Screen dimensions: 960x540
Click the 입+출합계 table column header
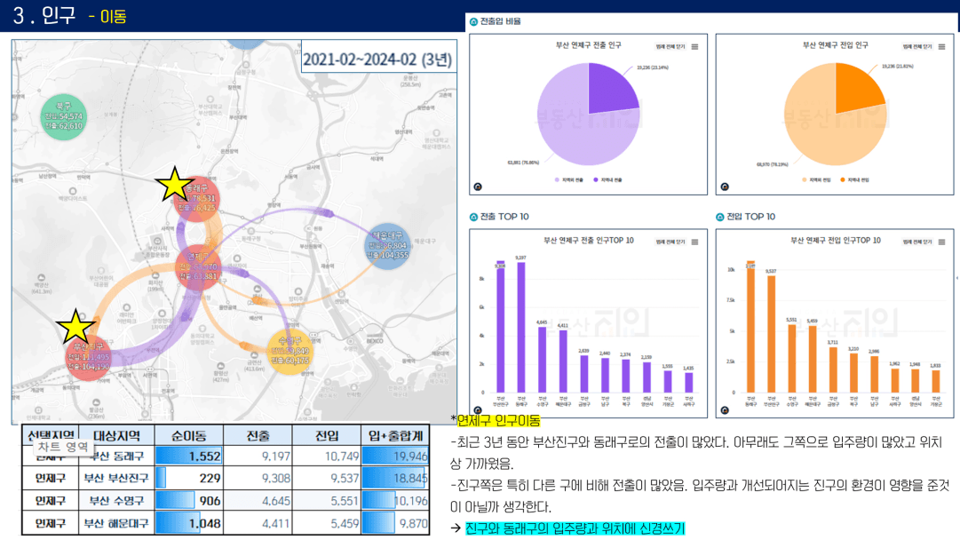coord(395,435)
